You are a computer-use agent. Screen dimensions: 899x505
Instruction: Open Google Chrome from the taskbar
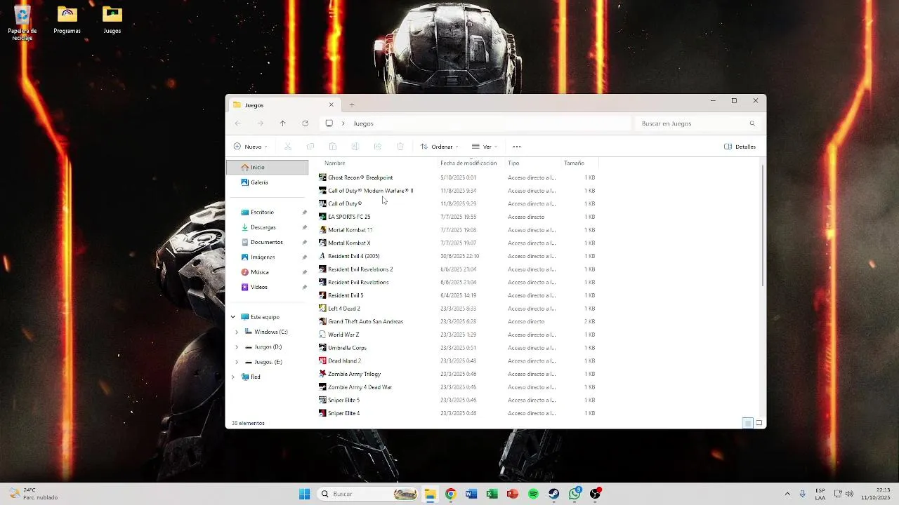(x=451, y=494)
